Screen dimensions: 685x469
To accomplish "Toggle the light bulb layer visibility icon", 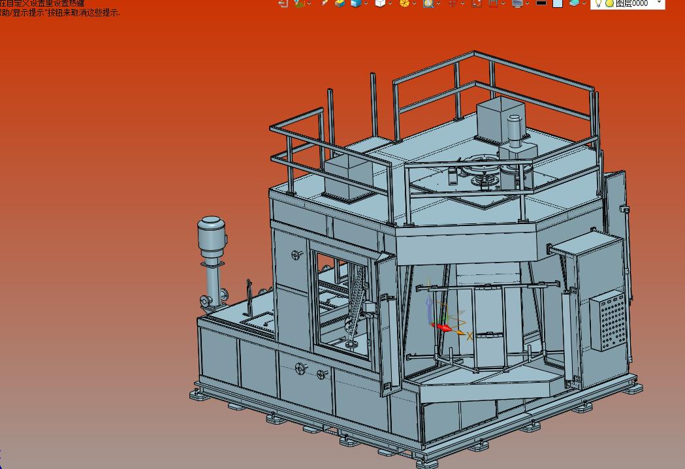I will point(599,3).
